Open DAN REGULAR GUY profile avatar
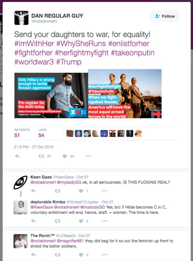This screenshot has height=261, width=193. pyautogui.click(x=21, y=18)
